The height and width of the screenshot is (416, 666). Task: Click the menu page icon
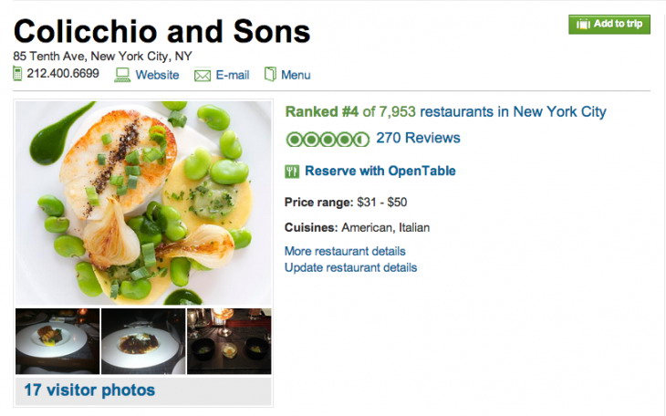coord(270,74)
